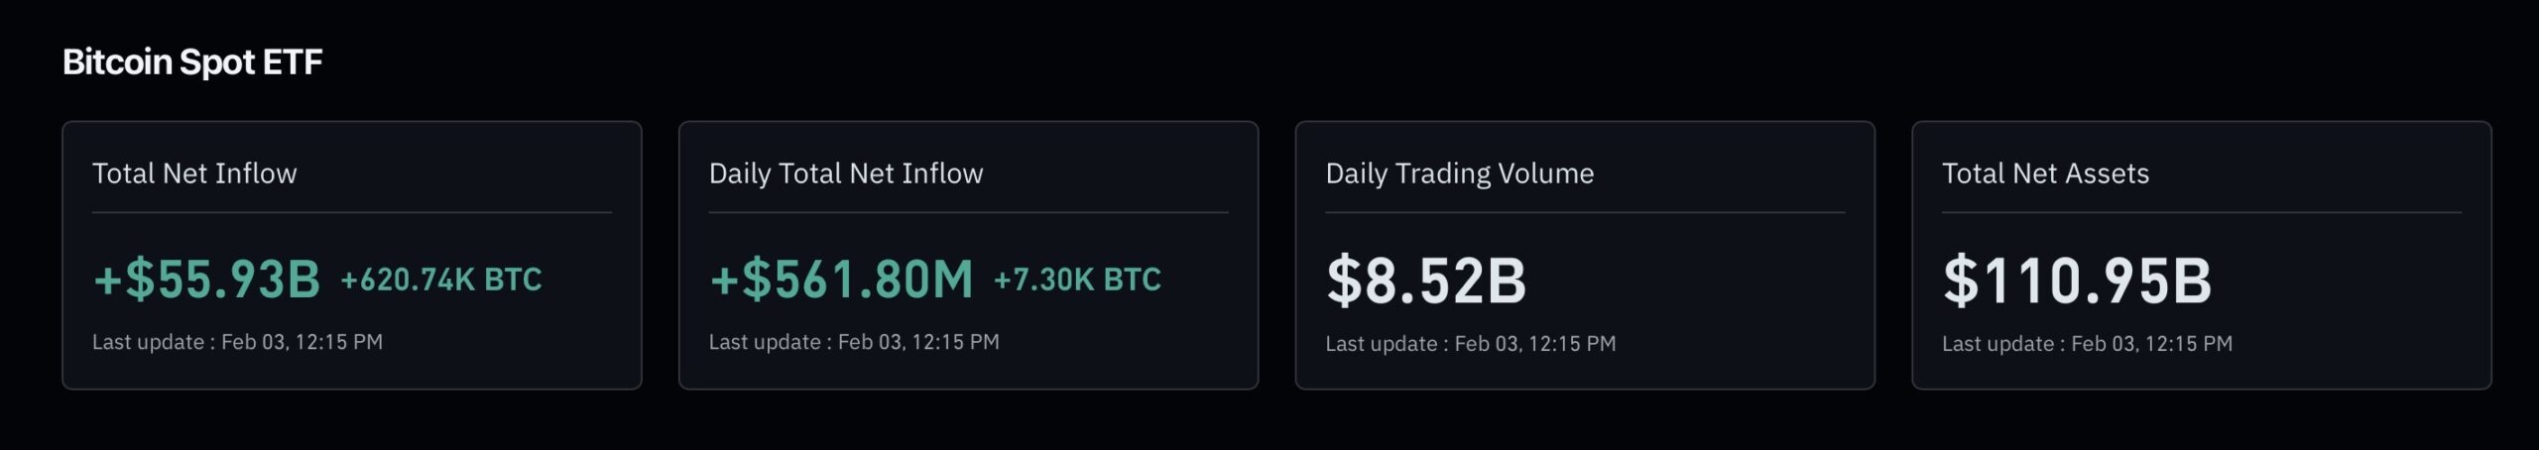
Task: Click Last update text under Daily Trading Volume
Action: point(1471,344)
